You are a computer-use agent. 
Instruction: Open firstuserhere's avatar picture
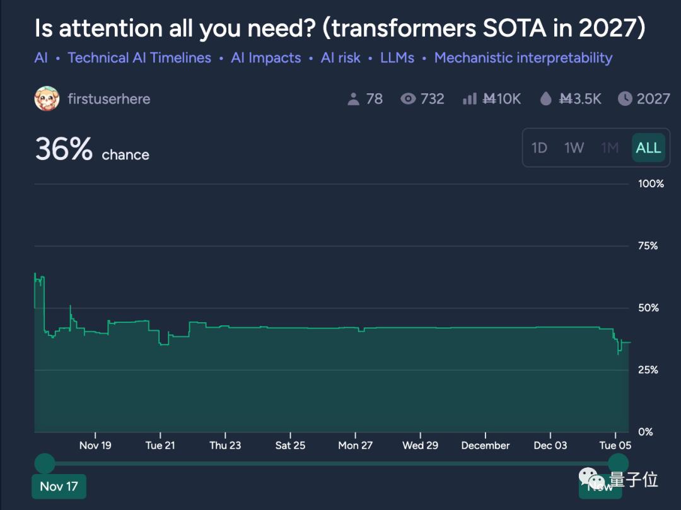[47, 99]
